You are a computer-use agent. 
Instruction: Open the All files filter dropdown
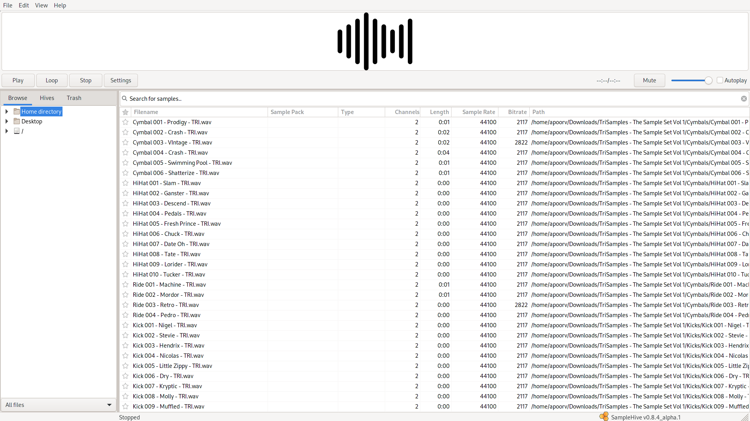point(58,405)
